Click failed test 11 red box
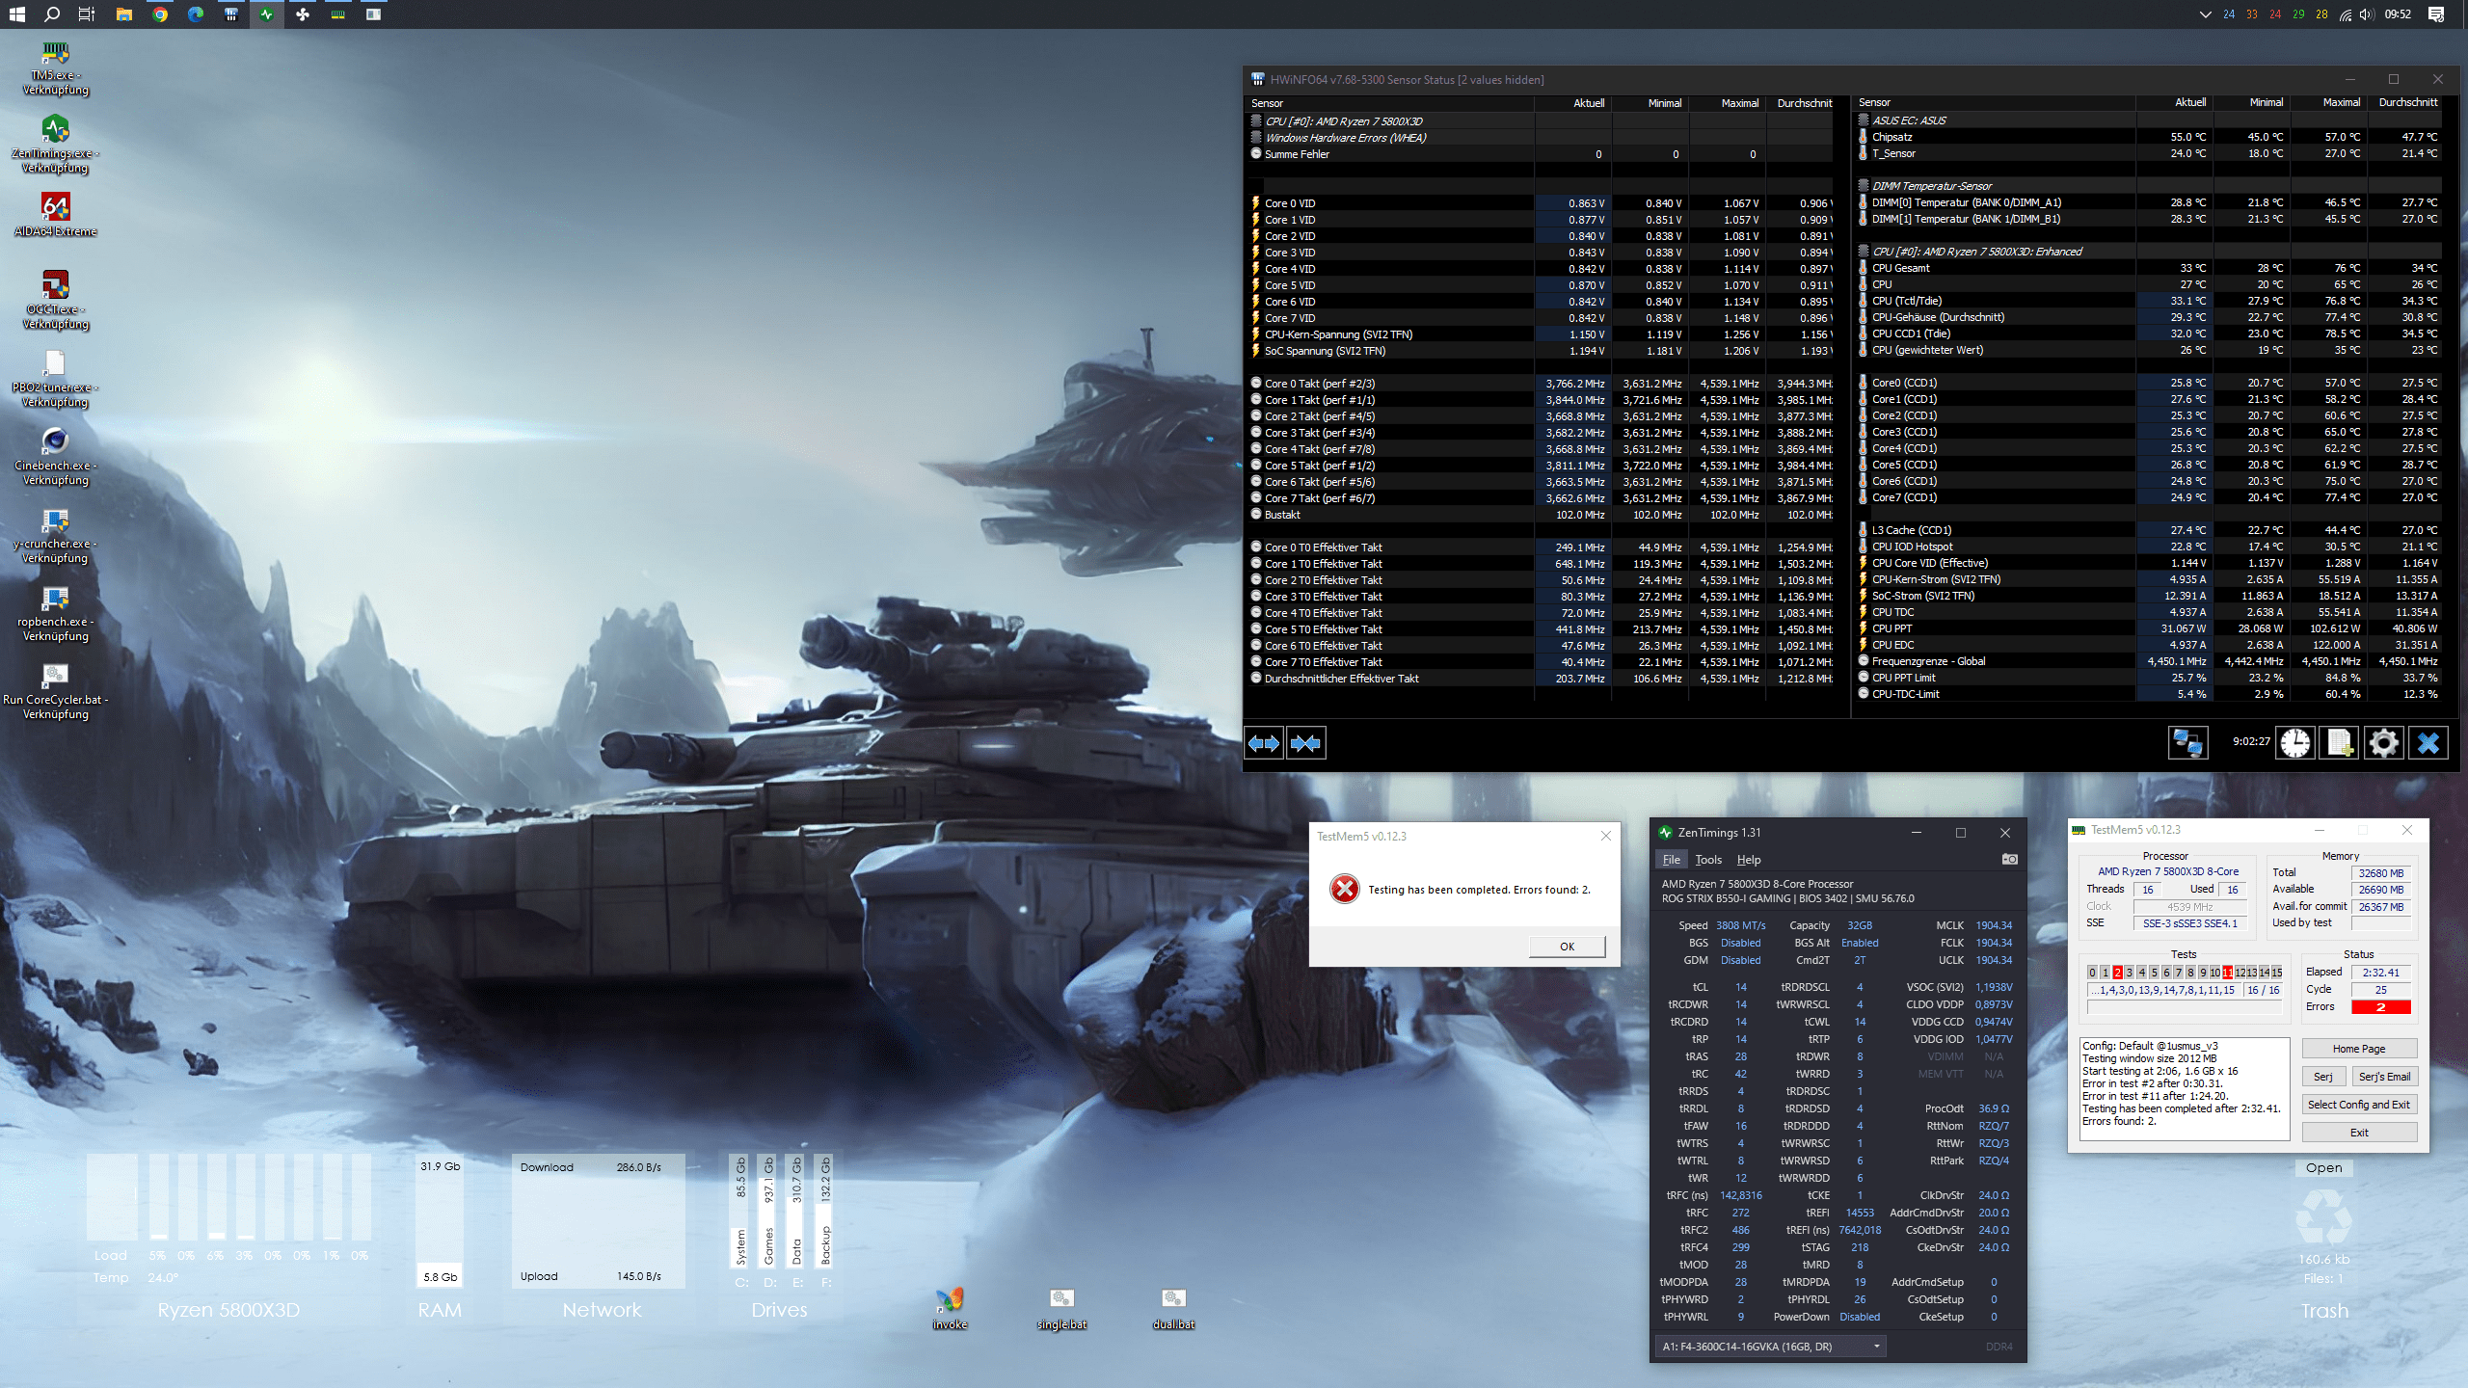 (x=2227, y=973)
